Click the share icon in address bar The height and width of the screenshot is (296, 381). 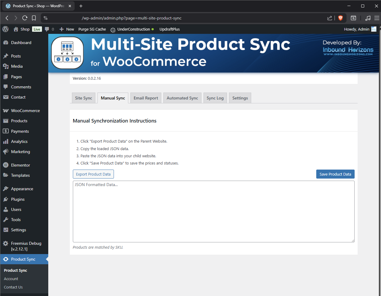pos(329,18)
